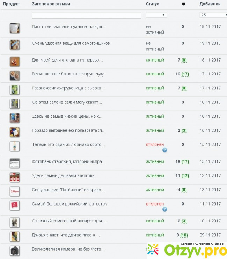Click help icon under 15.11.2017 rejected status
This screenshot has height=259, width=227.
click(x=164, y=150)
